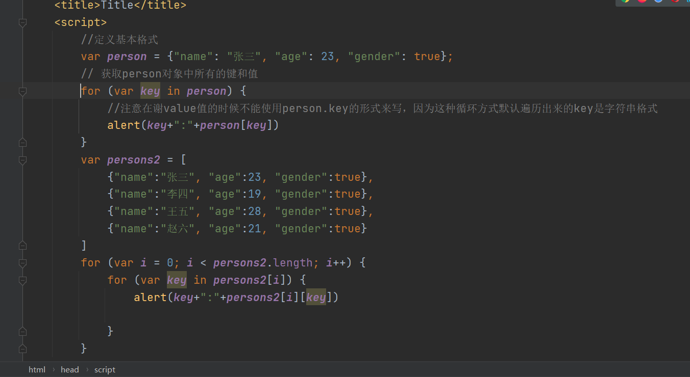Collapse the 'for (var key in person)' block
The height and width of the screenshot is (377, 690).
[x=22, y=91]
